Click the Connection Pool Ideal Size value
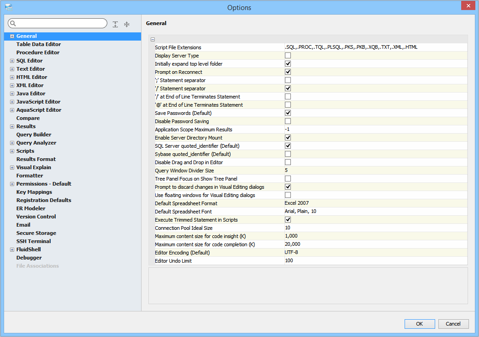479x337 pixels. pos(375,228)
